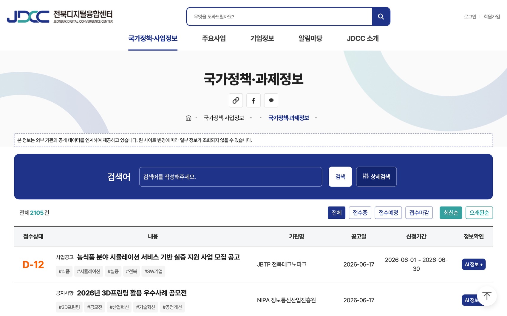Click NIPA 정보통신산업진흥원 organization cell
This screenshot has width=507, height=316.
[286, 300]
